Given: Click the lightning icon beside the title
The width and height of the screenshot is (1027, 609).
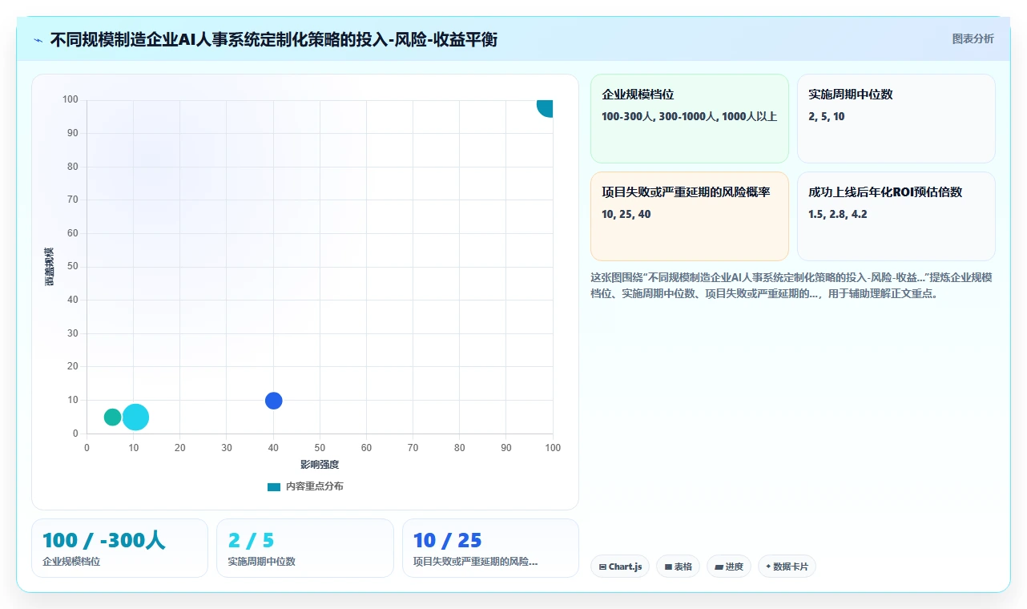Looking at the screenshot, I should coord(38,39).
